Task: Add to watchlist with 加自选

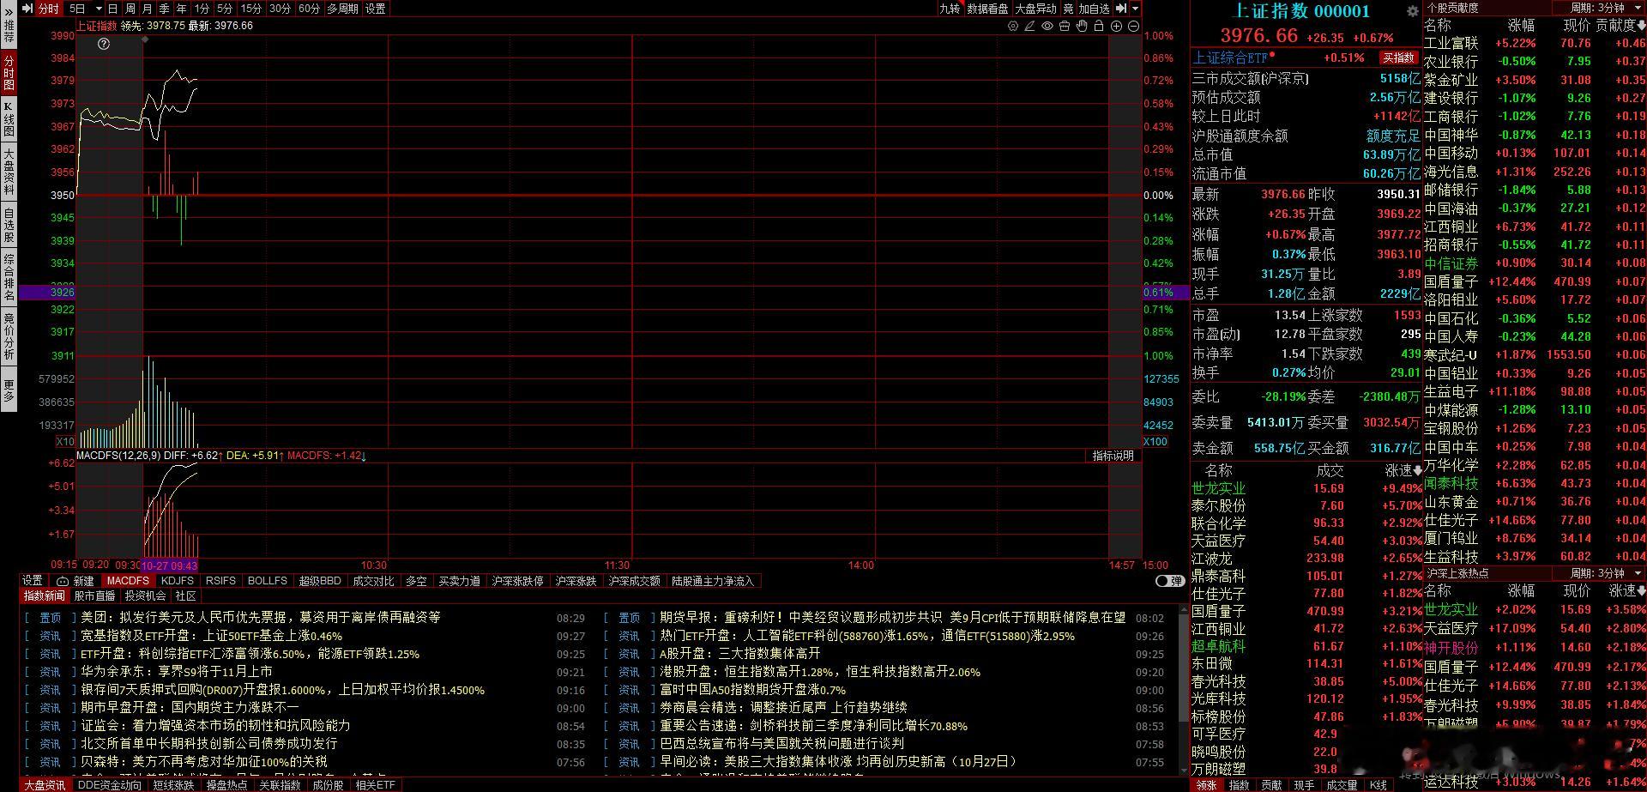Action: [x=1094, y=9]
